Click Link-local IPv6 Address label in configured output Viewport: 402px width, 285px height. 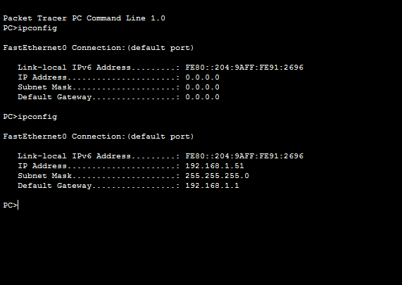point(74,156)
